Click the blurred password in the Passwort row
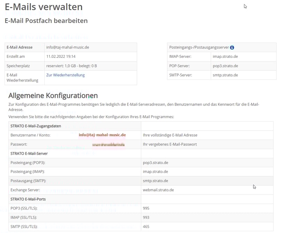 [x=108, y=144]
